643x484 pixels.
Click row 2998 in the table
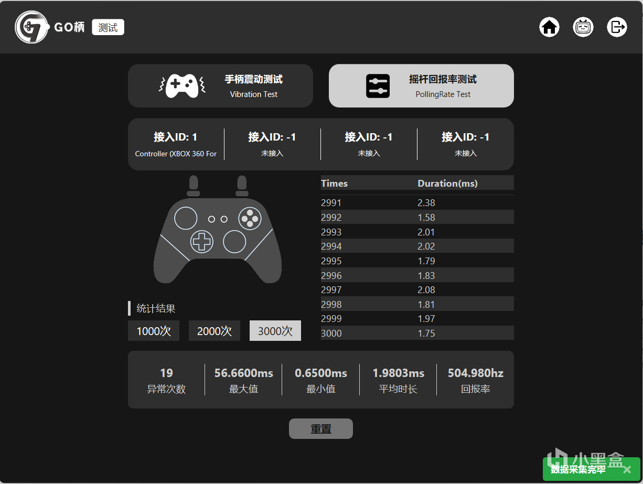pos(417,304)
